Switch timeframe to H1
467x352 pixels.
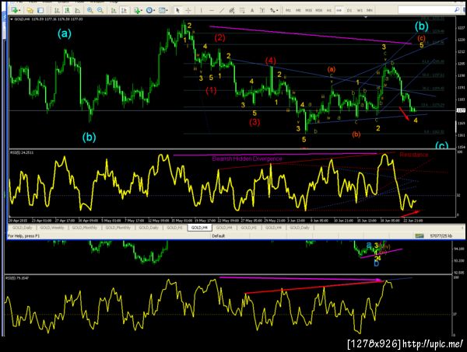point(328,10)
